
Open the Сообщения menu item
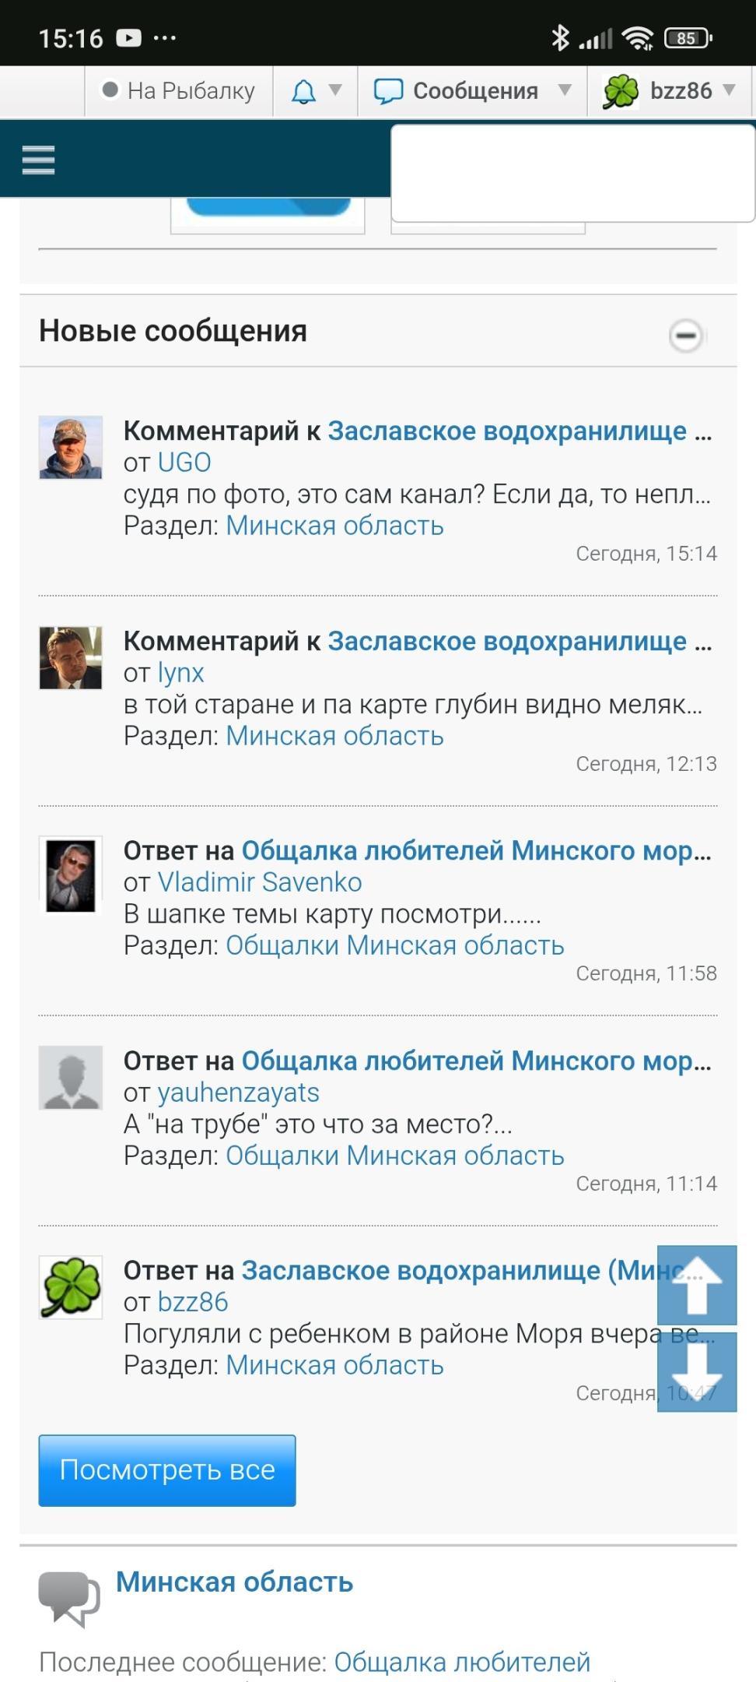tap(475, 91)
